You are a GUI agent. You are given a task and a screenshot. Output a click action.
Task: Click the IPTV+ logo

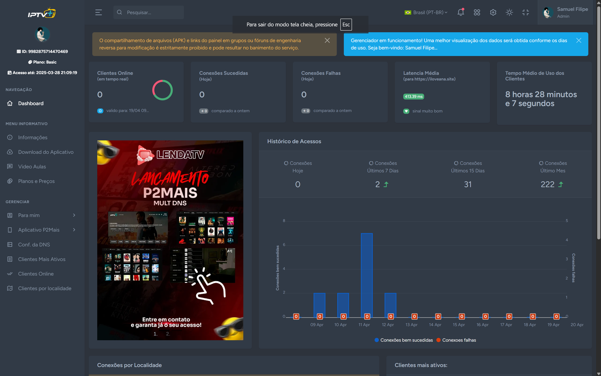click(42, 14)
